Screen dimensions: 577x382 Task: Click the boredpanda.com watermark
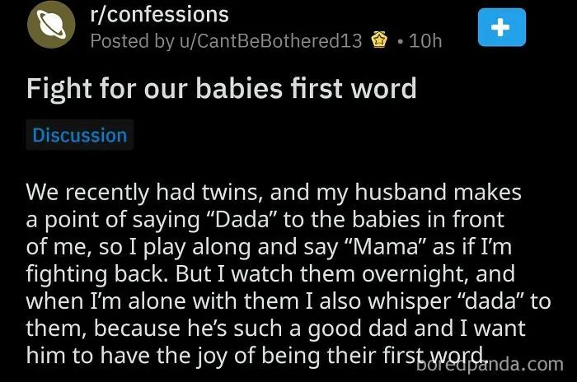490,365
